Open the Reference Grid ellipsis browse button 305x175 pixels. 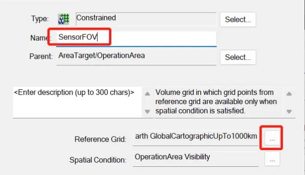tap(272, 138)
